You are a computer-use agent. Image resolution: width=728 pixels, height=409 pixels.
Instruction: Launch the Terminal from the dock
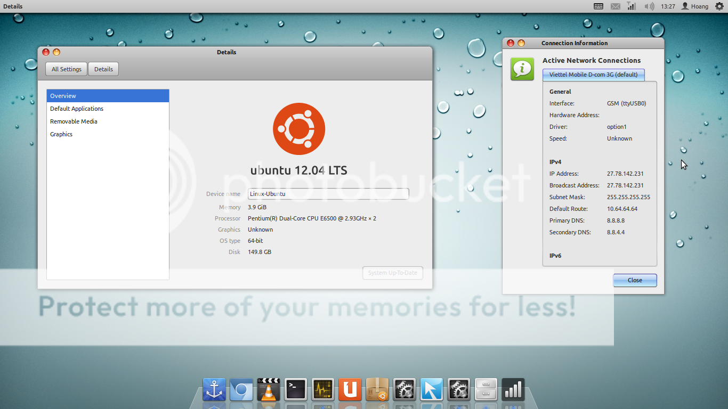pos(296,390)
